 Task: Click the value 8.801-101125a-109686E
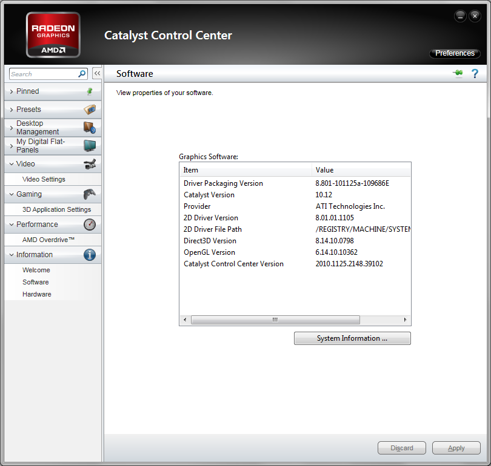352,183
